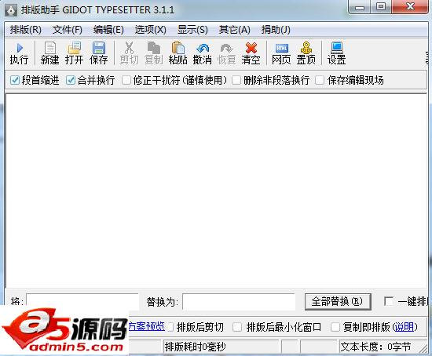
Task: Undo with the 撤消 icon
Action: click(203, 53)
